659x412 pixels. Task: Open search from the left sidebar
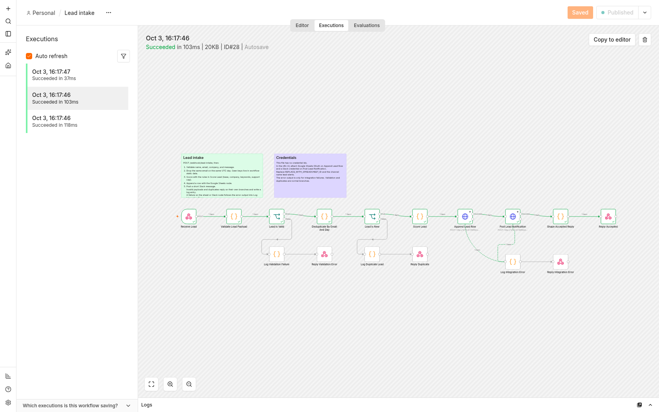pyautogui.click(x=8, y=21)
